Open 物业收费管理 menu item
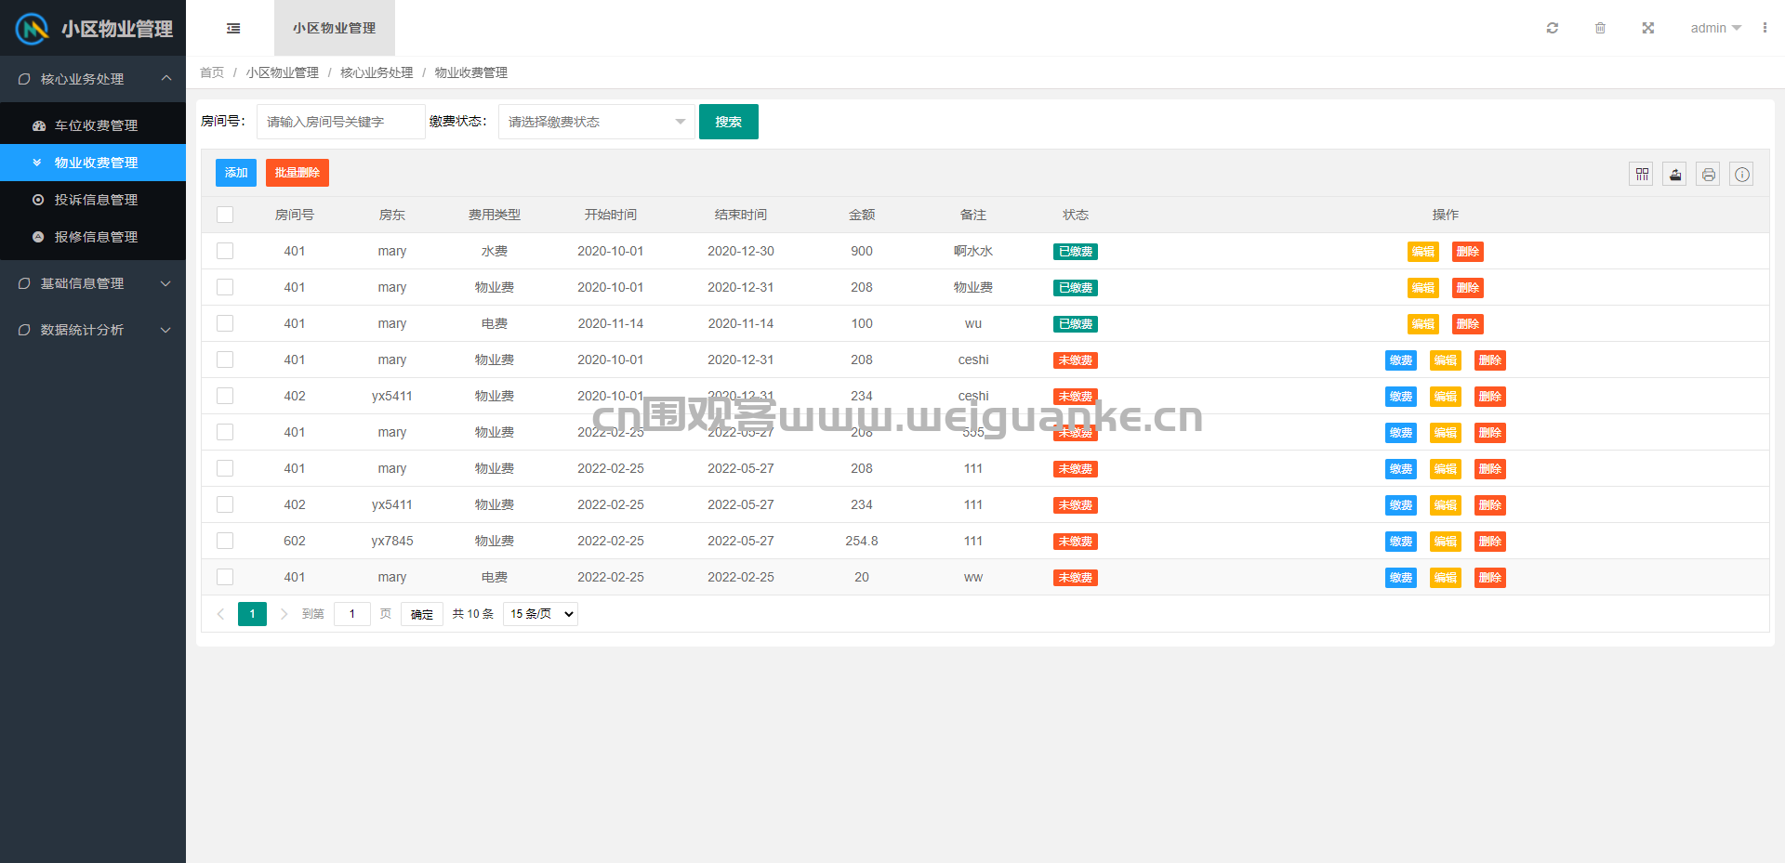Viewport: 1785px width, 863px height. click(93, 163)
